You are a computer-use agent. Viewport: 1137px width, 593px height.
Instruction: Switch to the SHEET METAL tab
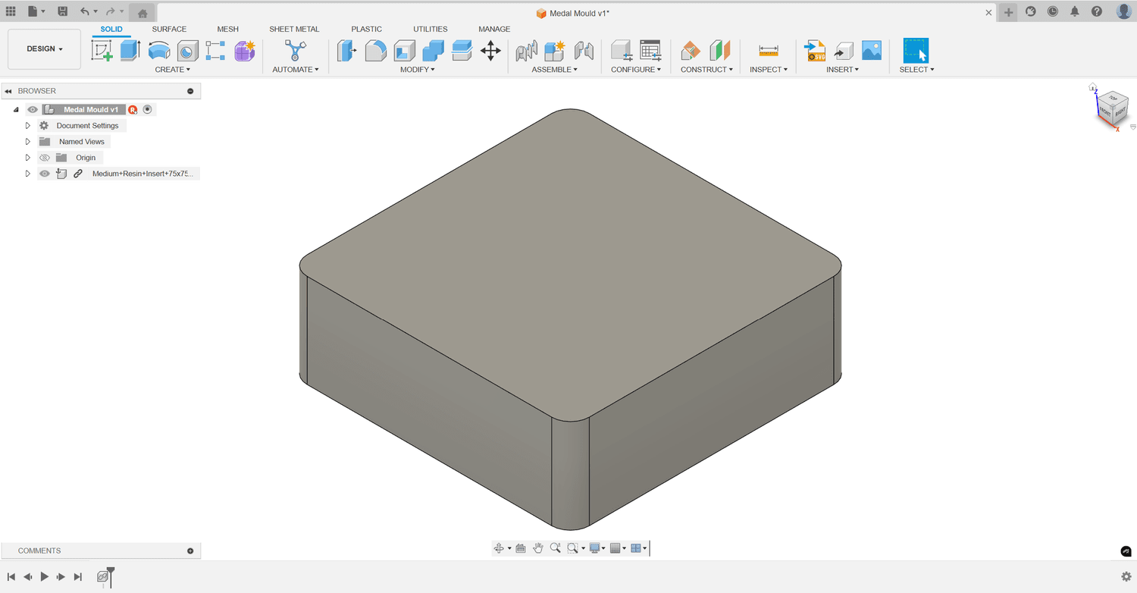(x=294, y=30)
